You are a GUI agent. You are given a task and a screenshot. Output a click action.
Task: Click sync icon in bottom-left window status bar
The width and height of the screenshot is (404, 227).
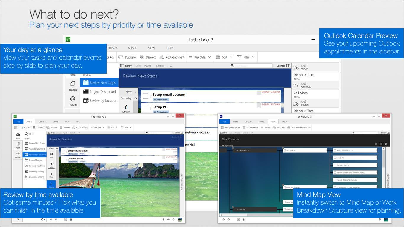pos(174,220)
